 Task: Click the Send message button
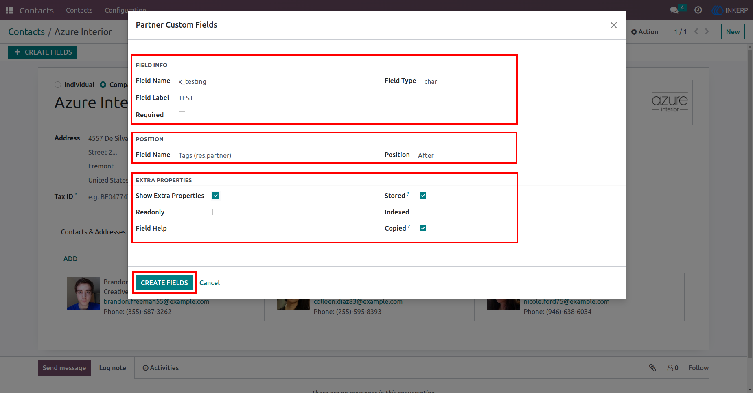[64, 368]
